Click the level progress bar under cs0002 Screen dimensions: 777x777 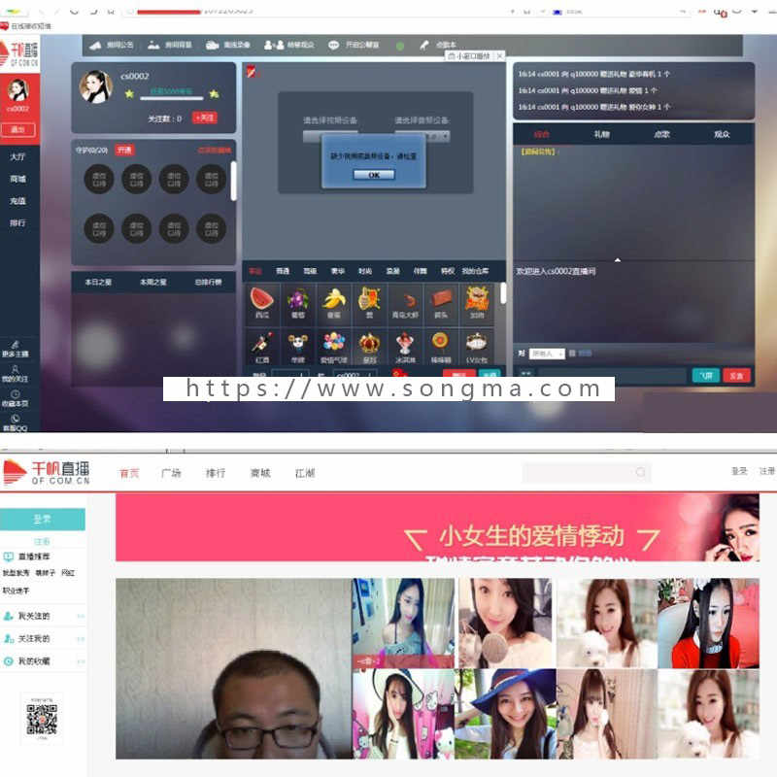coord(172,98)
